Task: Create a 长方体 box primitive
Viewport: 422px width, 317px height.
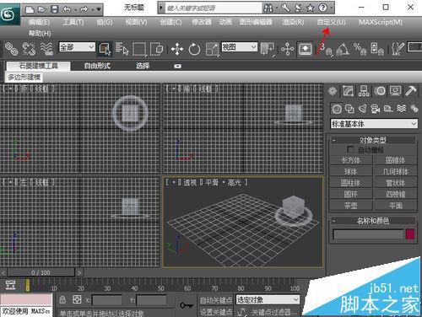Action: [x=351, y=160]
